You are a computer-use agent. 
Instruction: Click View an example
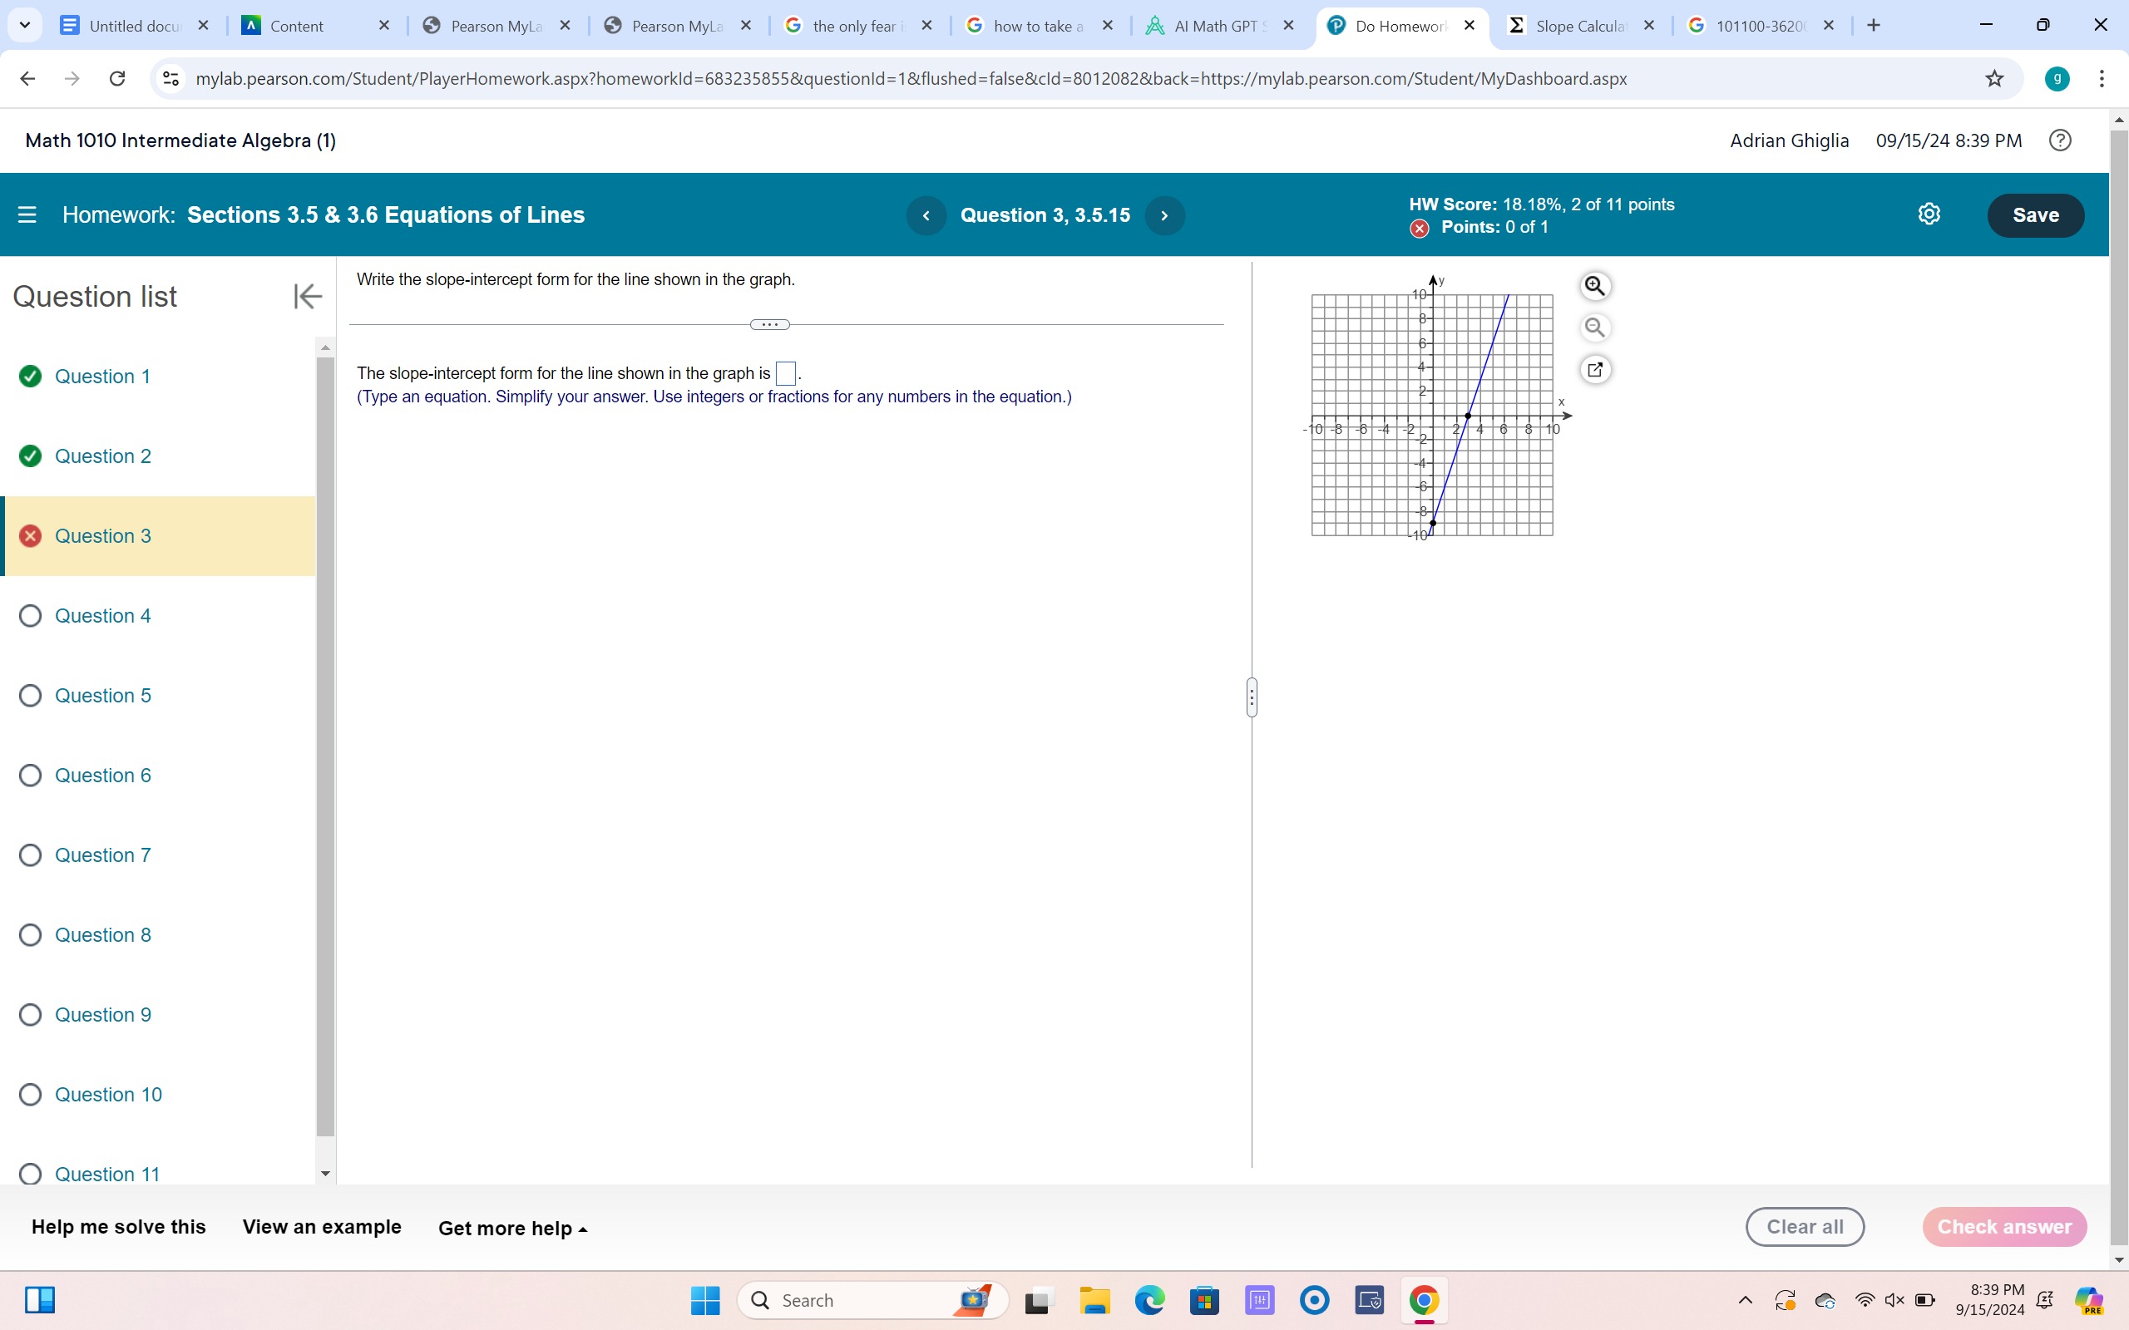(322, 1227)
